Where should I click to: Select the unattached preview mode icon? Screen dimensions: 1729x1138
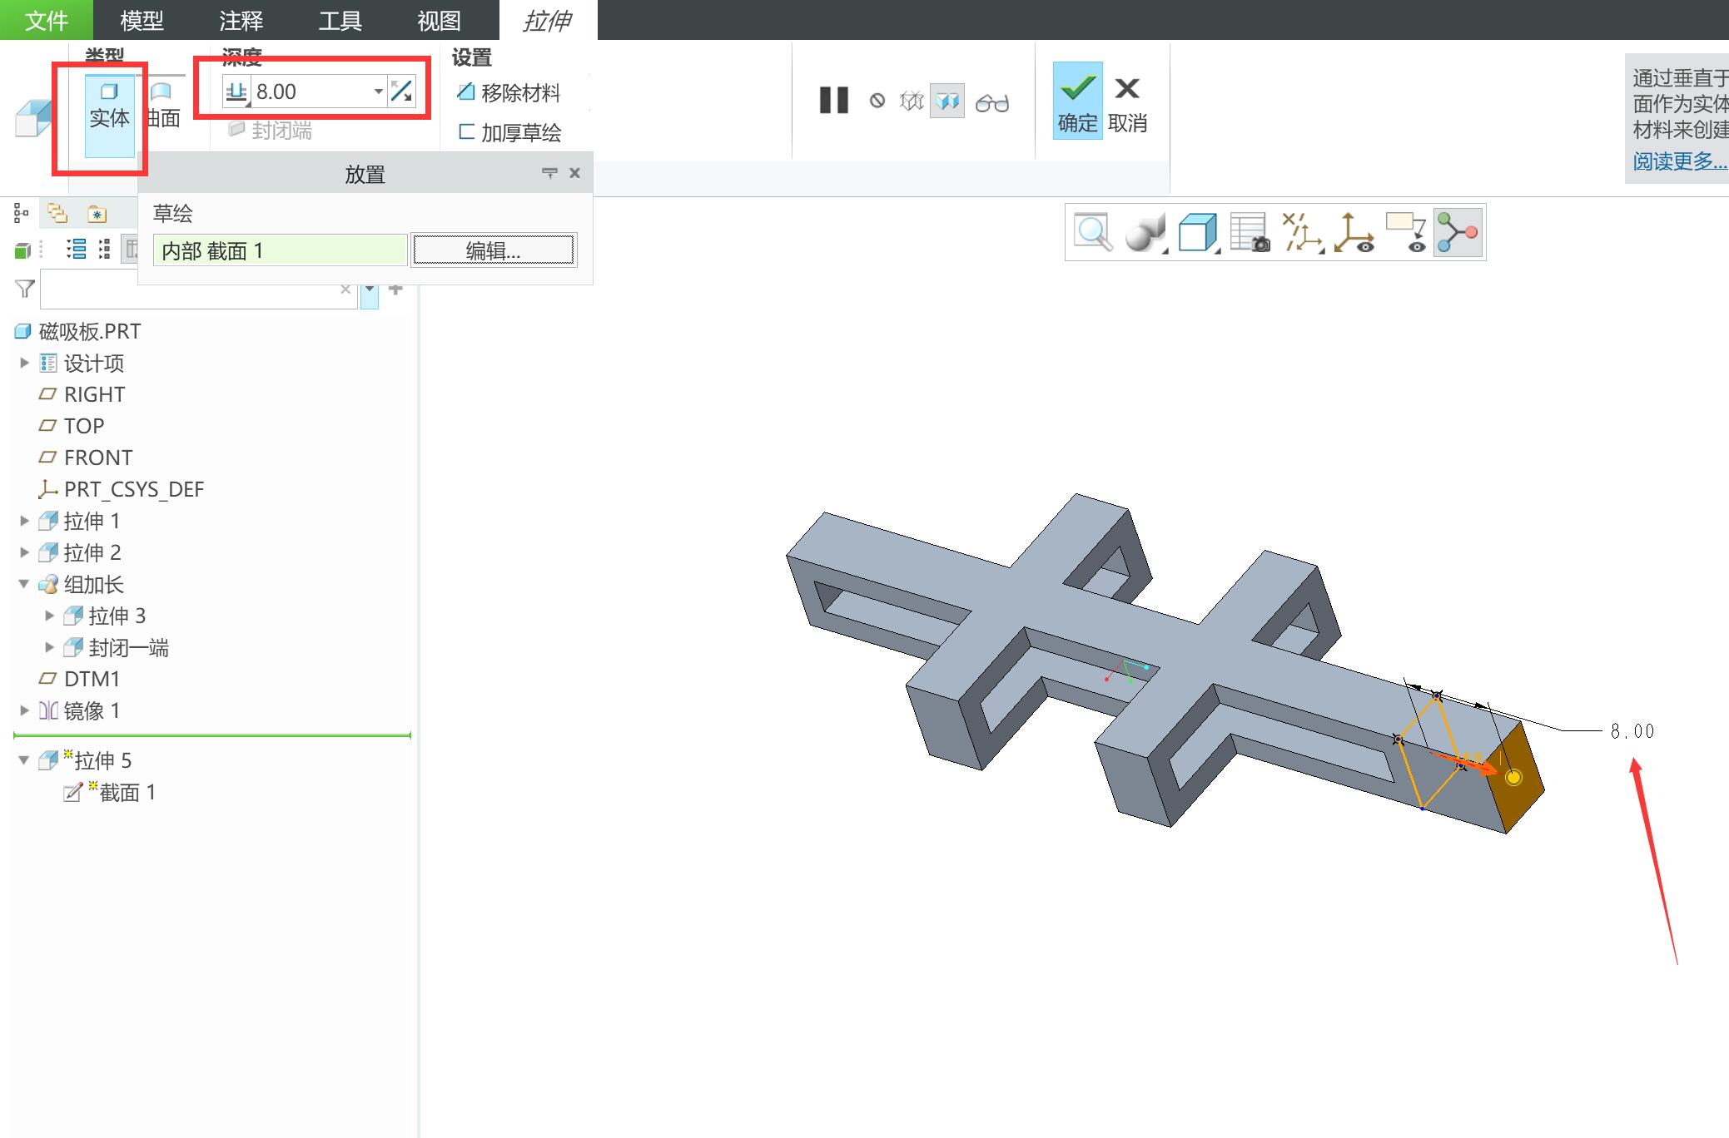[x=912, y=101]
